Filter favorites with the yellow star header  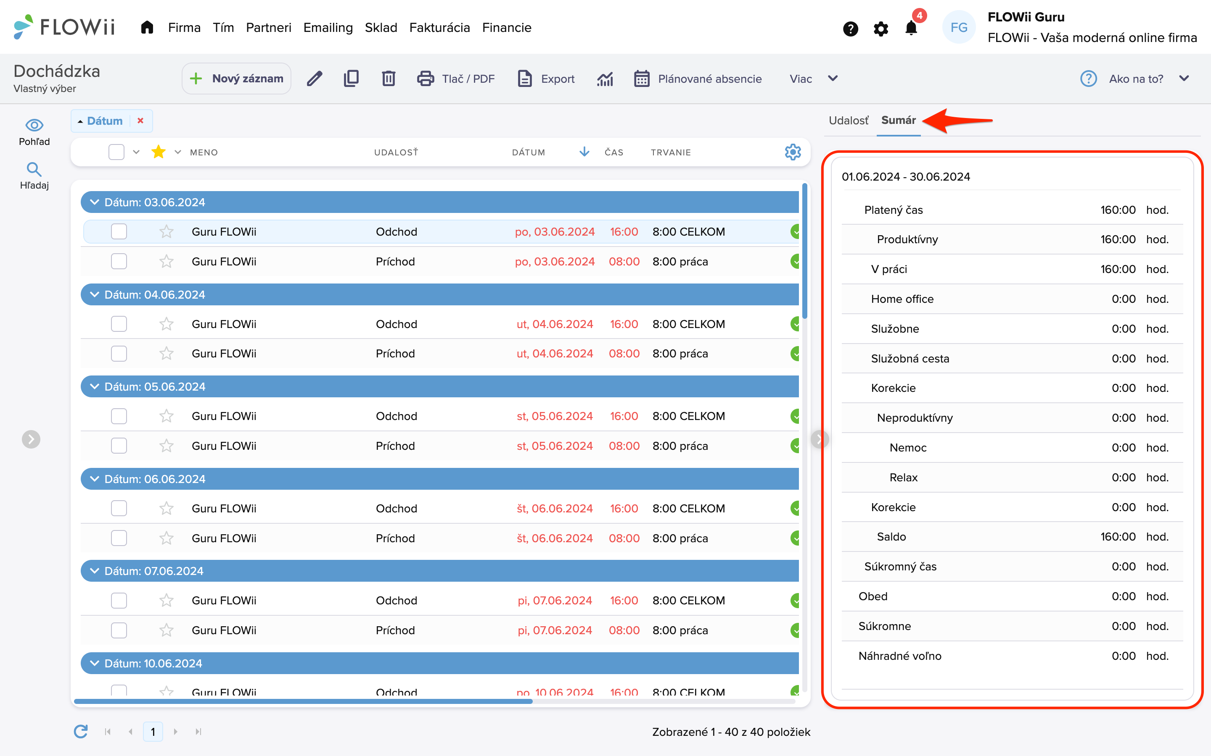[158, 152]
